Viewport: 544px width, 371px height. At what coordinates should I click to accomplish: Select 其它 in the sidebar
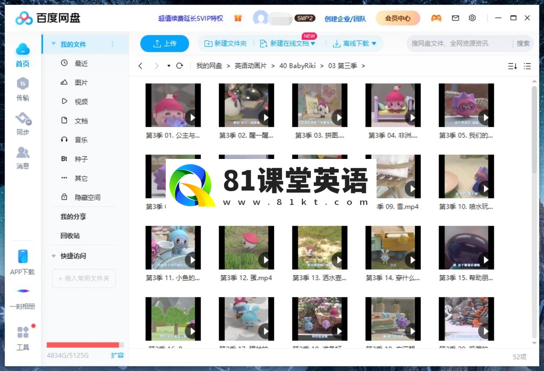[x=81, y=178]
